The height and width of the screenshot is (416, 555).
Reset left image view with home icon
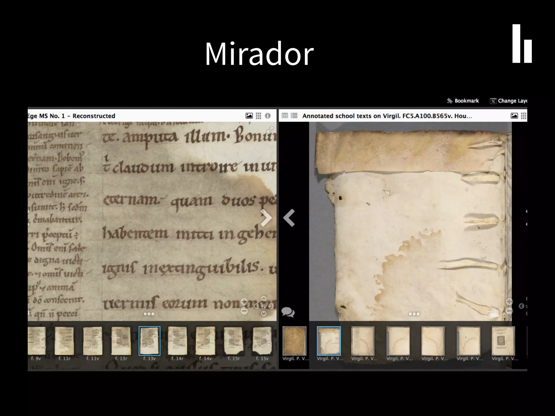pos(263,306)
